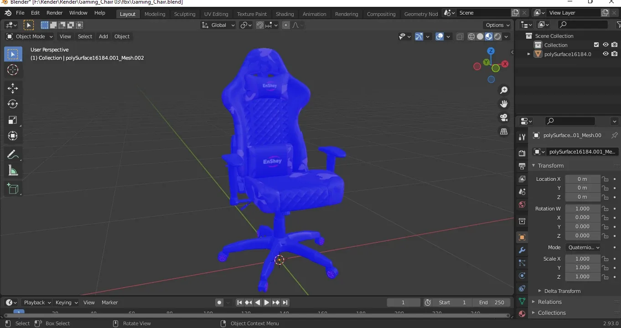Toggle viewport gizmos display
Image resolution: width=621 pixels, height=328 pixels.
pyautogui.click(x=419, y=36)
